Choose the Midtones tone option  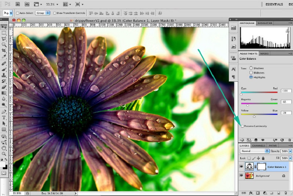[x=251, y=73]
